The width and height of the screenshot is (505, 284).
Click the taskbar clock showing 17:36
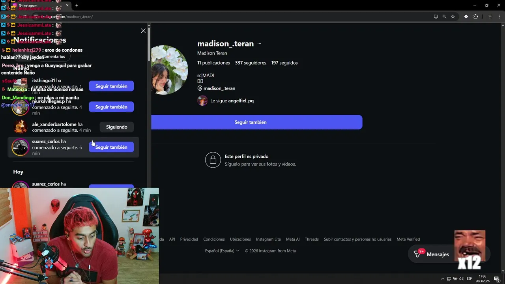[x=483, y=279]
